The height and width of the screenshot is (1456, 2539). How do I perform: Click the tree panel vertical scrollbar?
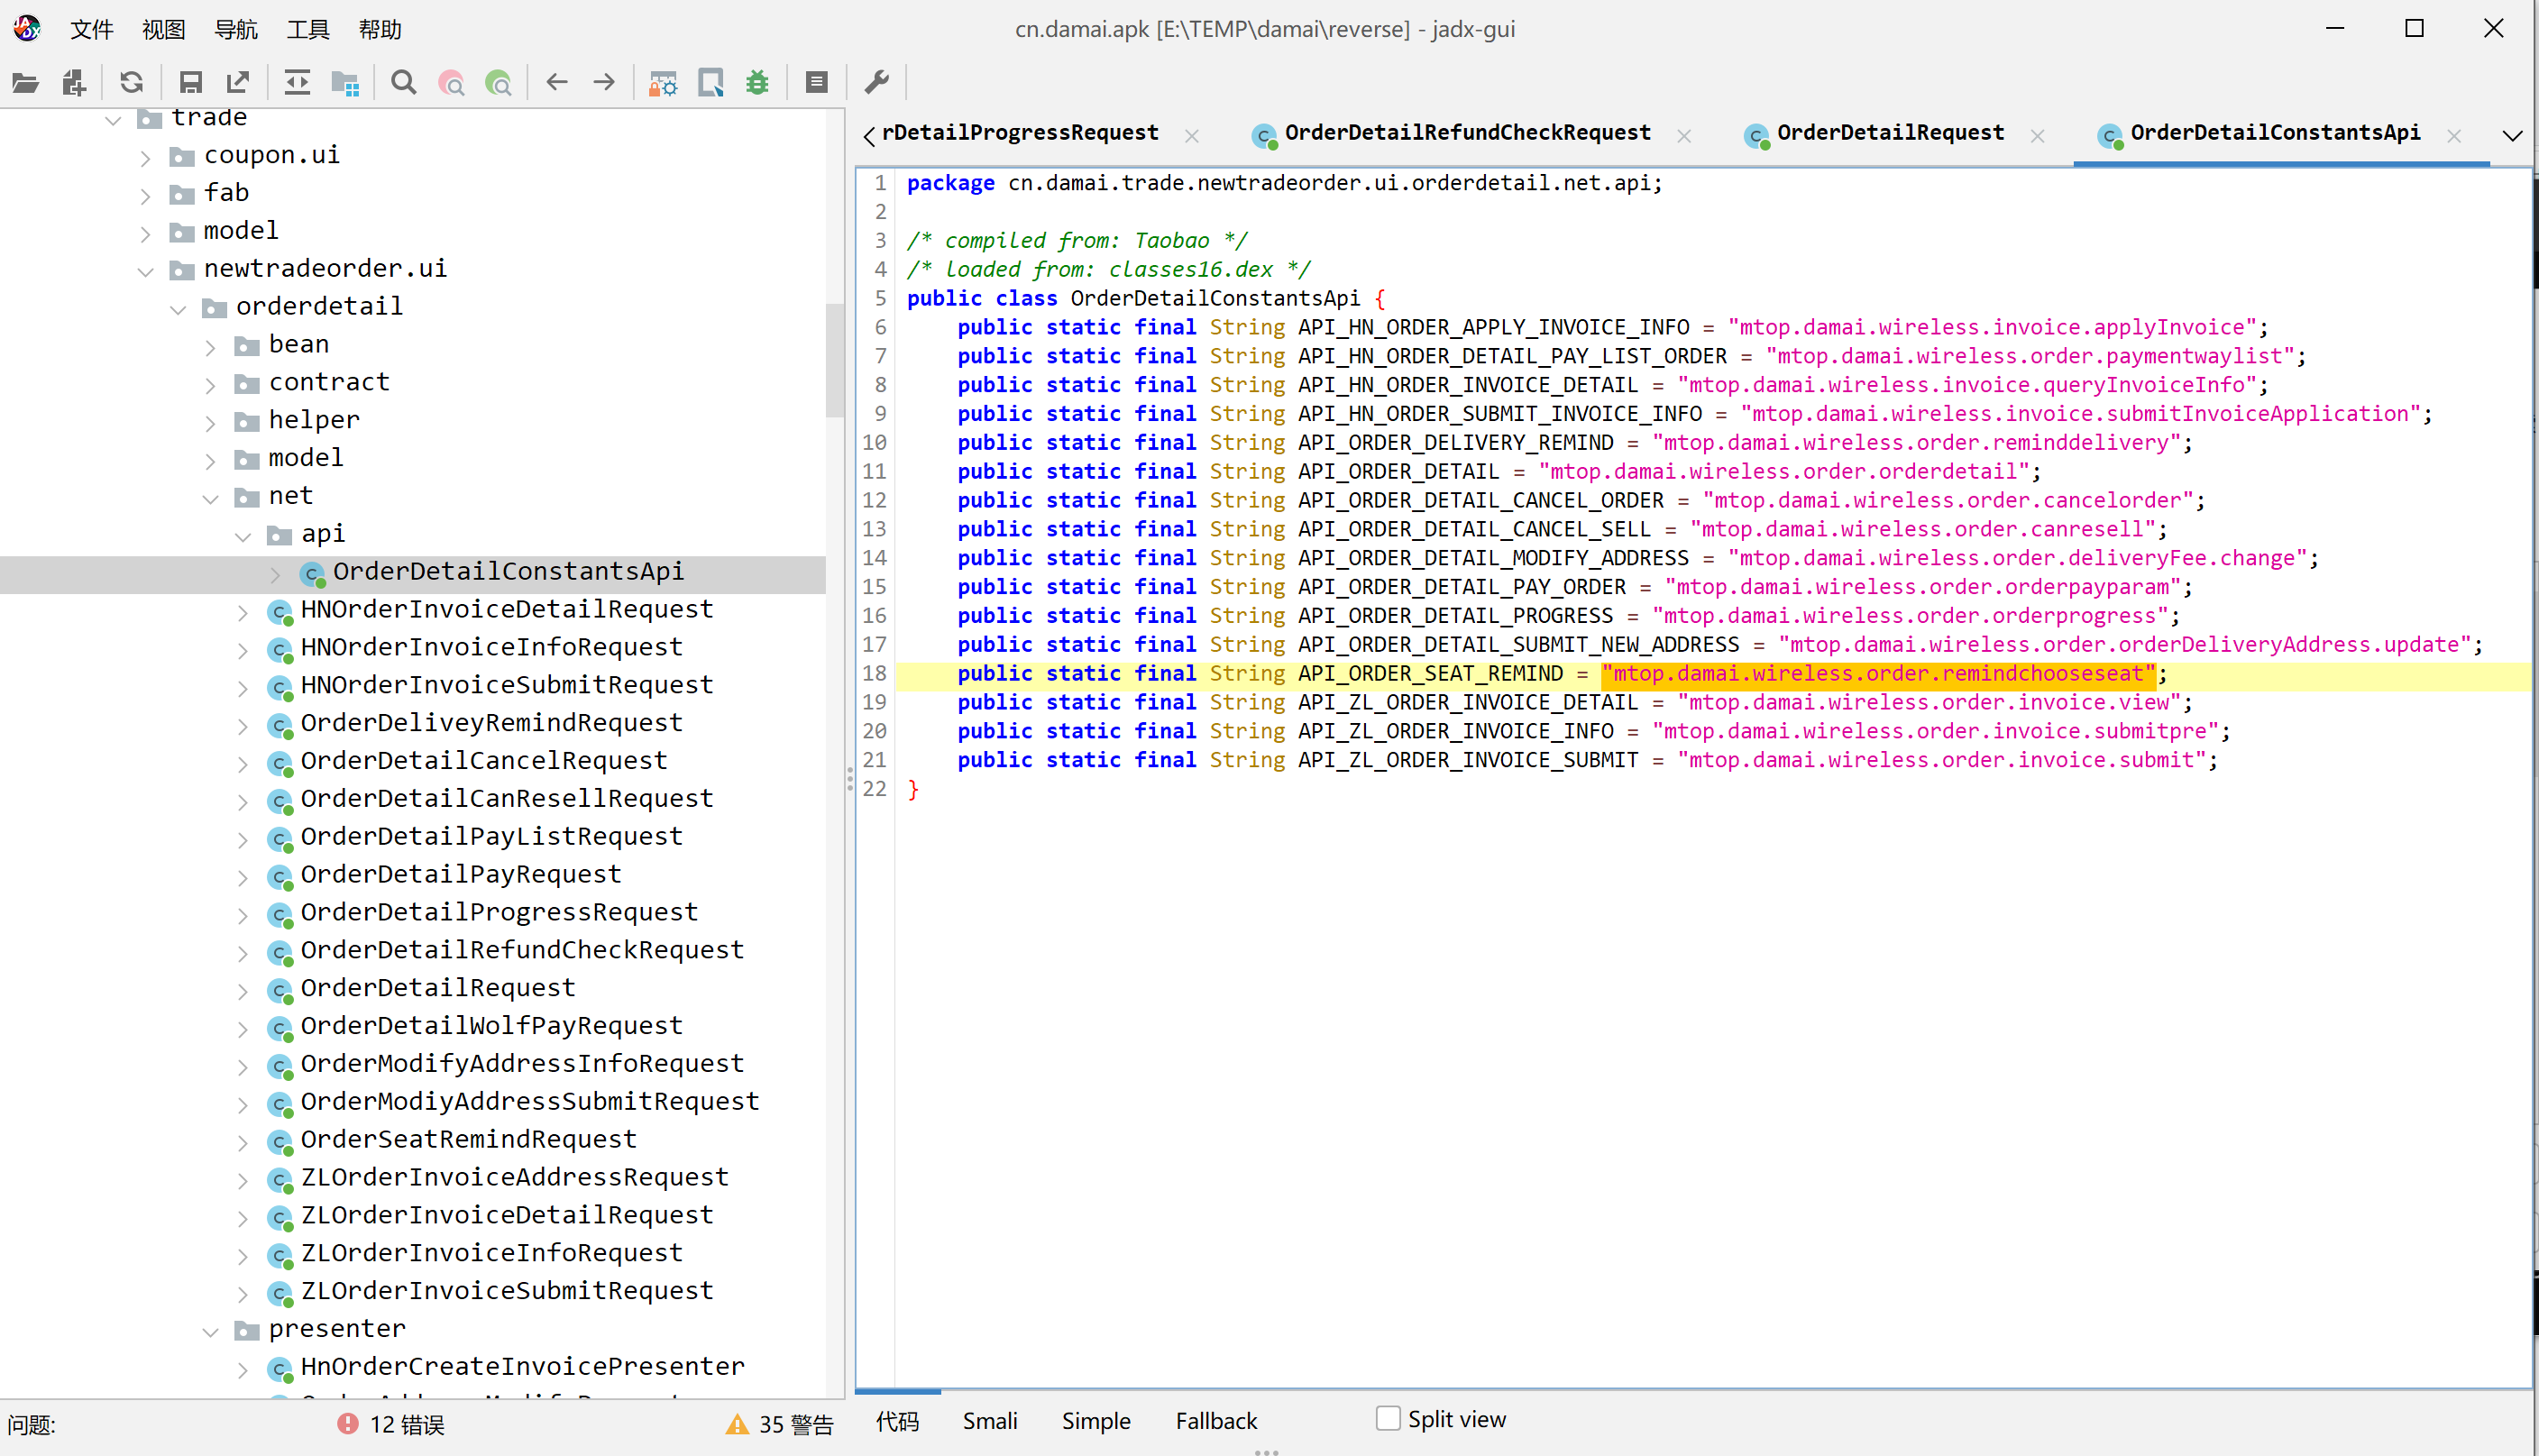tap(835, 360)
